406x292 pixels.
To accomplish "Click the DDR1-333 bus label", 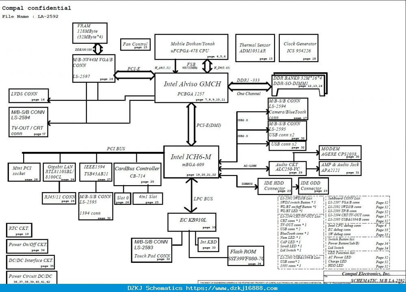I will 248,80.
